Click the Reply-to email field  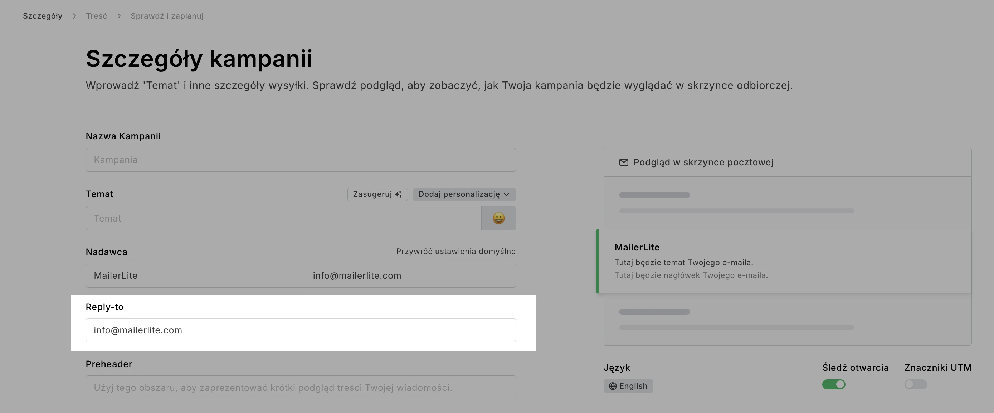(300, 330)
